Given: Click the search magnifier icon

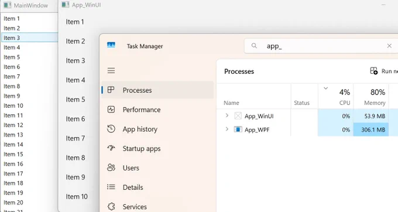Looking at the screenshot, I should click(254, 46).
